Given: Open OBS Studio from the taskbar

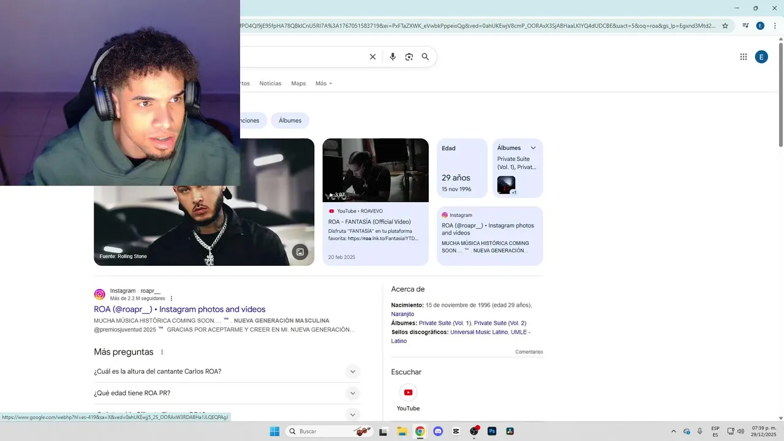Looking at the screenshot, I should click(474, 431).
